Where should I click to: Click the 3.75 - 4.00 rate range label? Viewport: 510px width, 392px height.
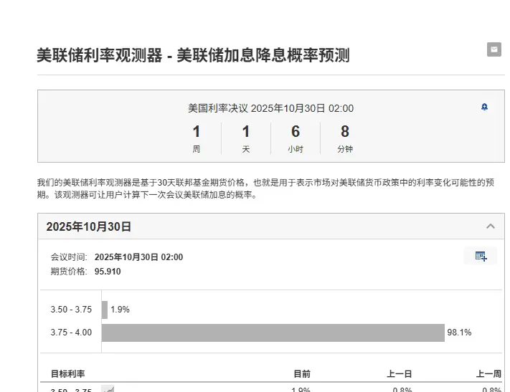(71, 333)
